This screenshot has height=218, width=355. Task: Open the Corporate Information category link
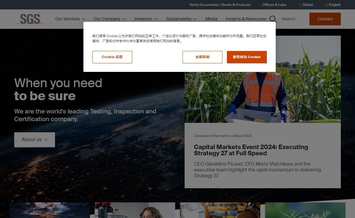(212, 136)
